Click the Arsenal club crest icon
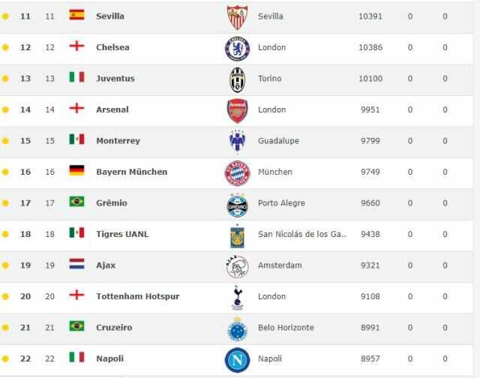Image resolution: width=480 pixels, height=378 pixels. click(x=237, y=110)
